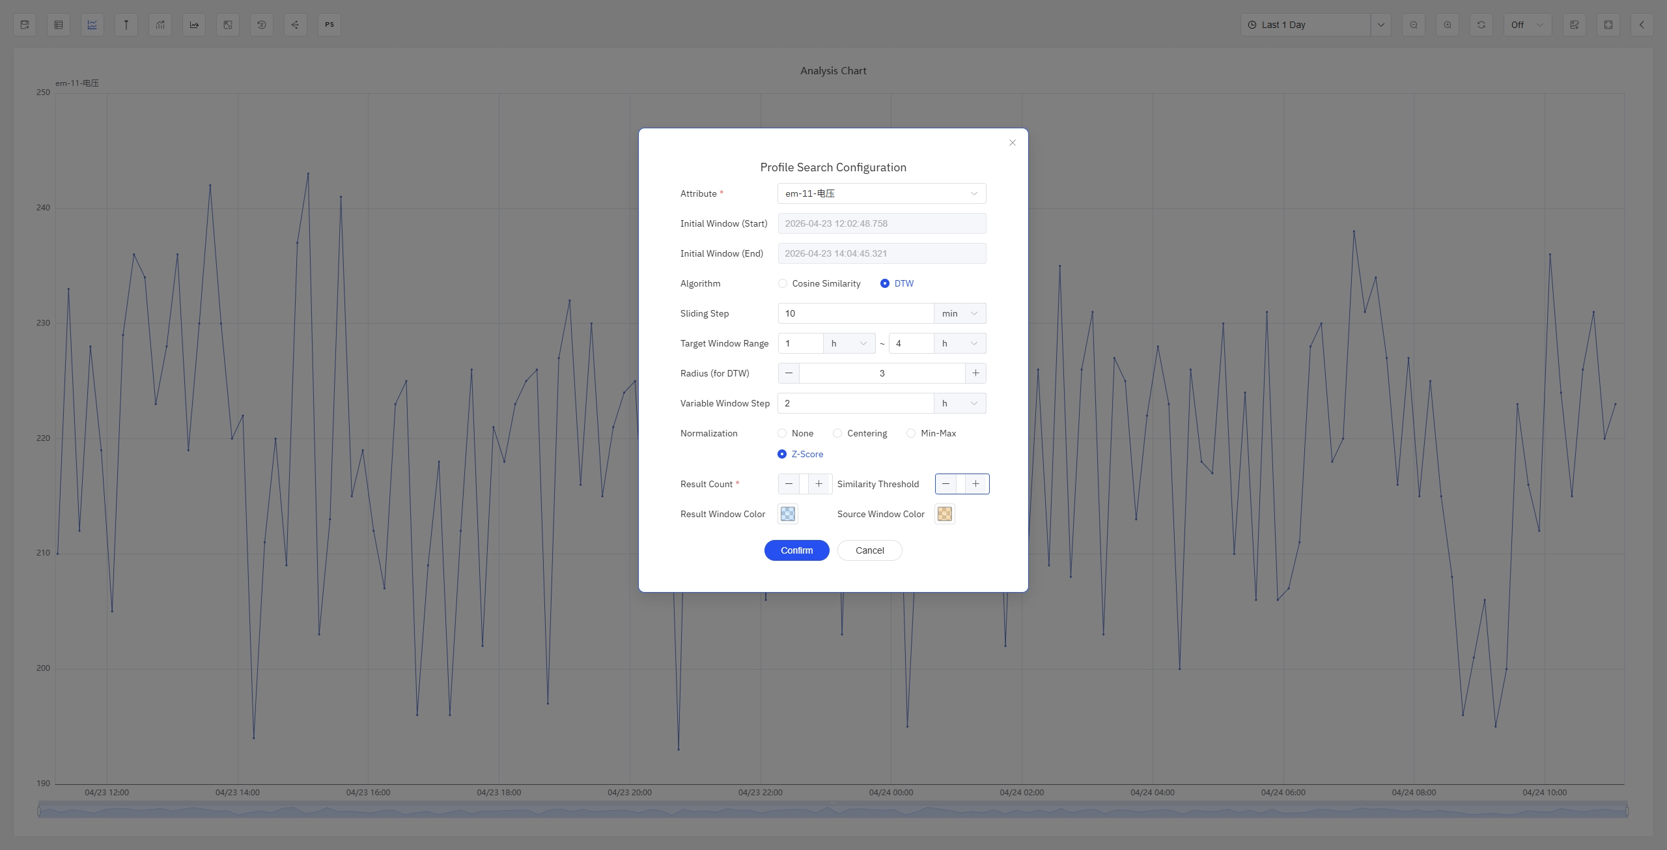Open the Attribute dropdown showing em-11-电压

tap(880, 193)
